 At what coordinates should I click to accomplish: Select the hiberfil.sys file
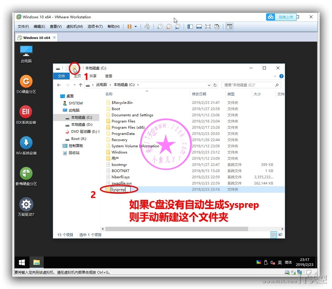(121, 177)
